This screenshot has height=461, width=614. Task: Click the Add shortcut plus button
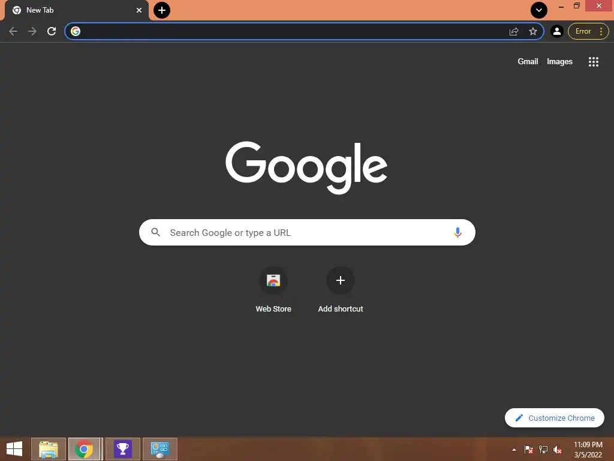[x=341, y=281]
